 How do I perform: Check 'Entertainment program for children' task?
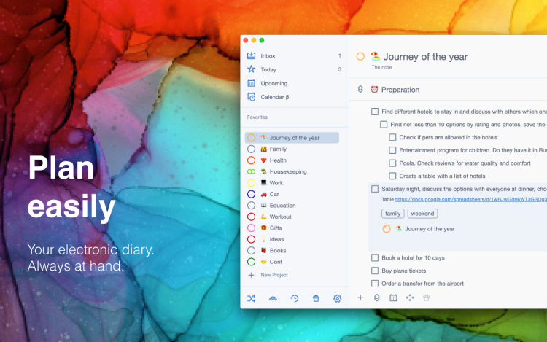(x=392, y=150)
